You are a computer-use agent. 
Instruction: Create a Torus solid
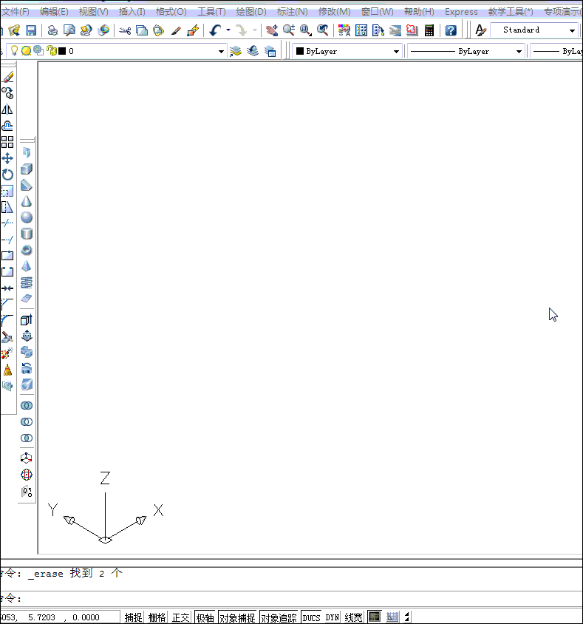(x=27, y=250)
